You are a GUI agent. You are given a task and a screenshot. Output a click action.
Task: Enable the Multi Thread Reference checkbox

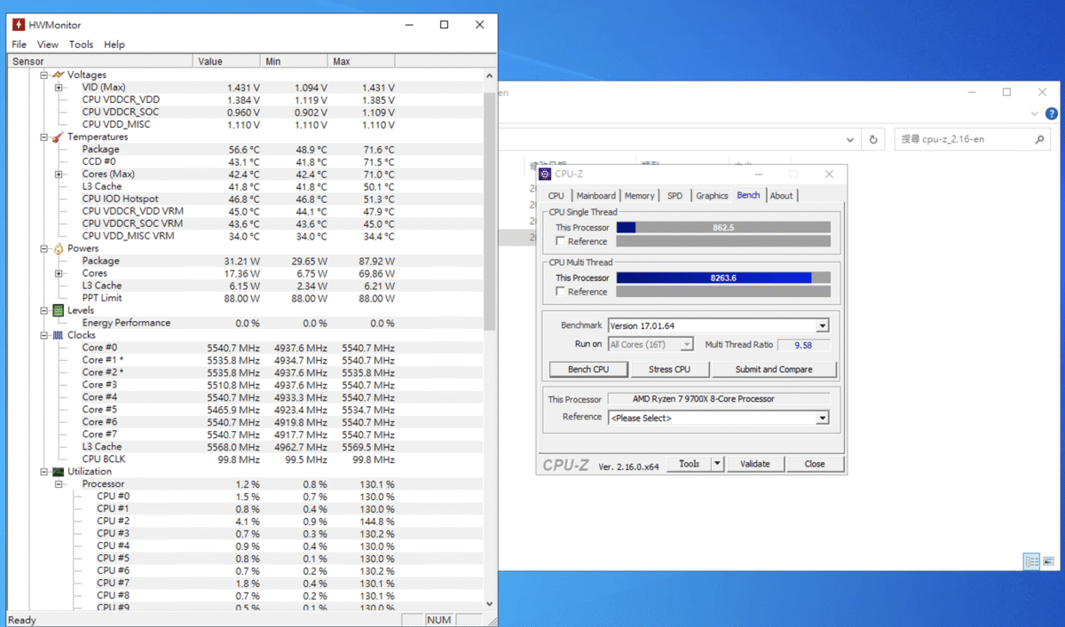tap(560, 292)
